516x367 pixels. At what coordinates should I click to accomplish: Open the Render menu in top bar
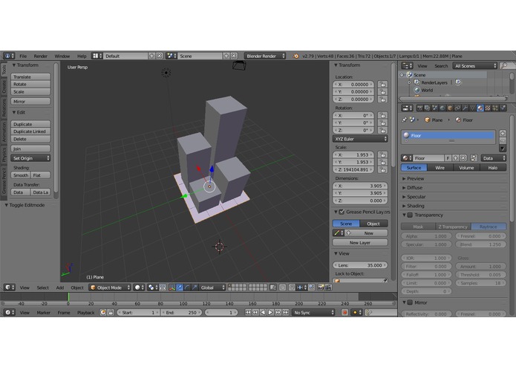[41, 56]
